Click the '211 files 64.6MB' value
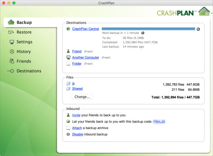 click(185, 90)
